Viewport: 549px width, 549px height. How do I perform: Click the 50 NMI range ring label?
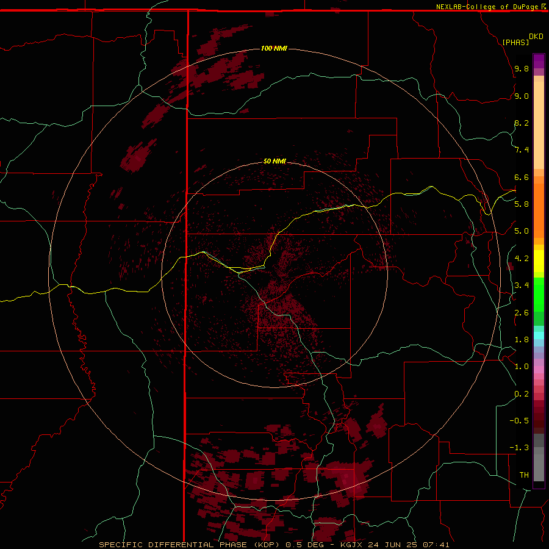coord(274,161)
